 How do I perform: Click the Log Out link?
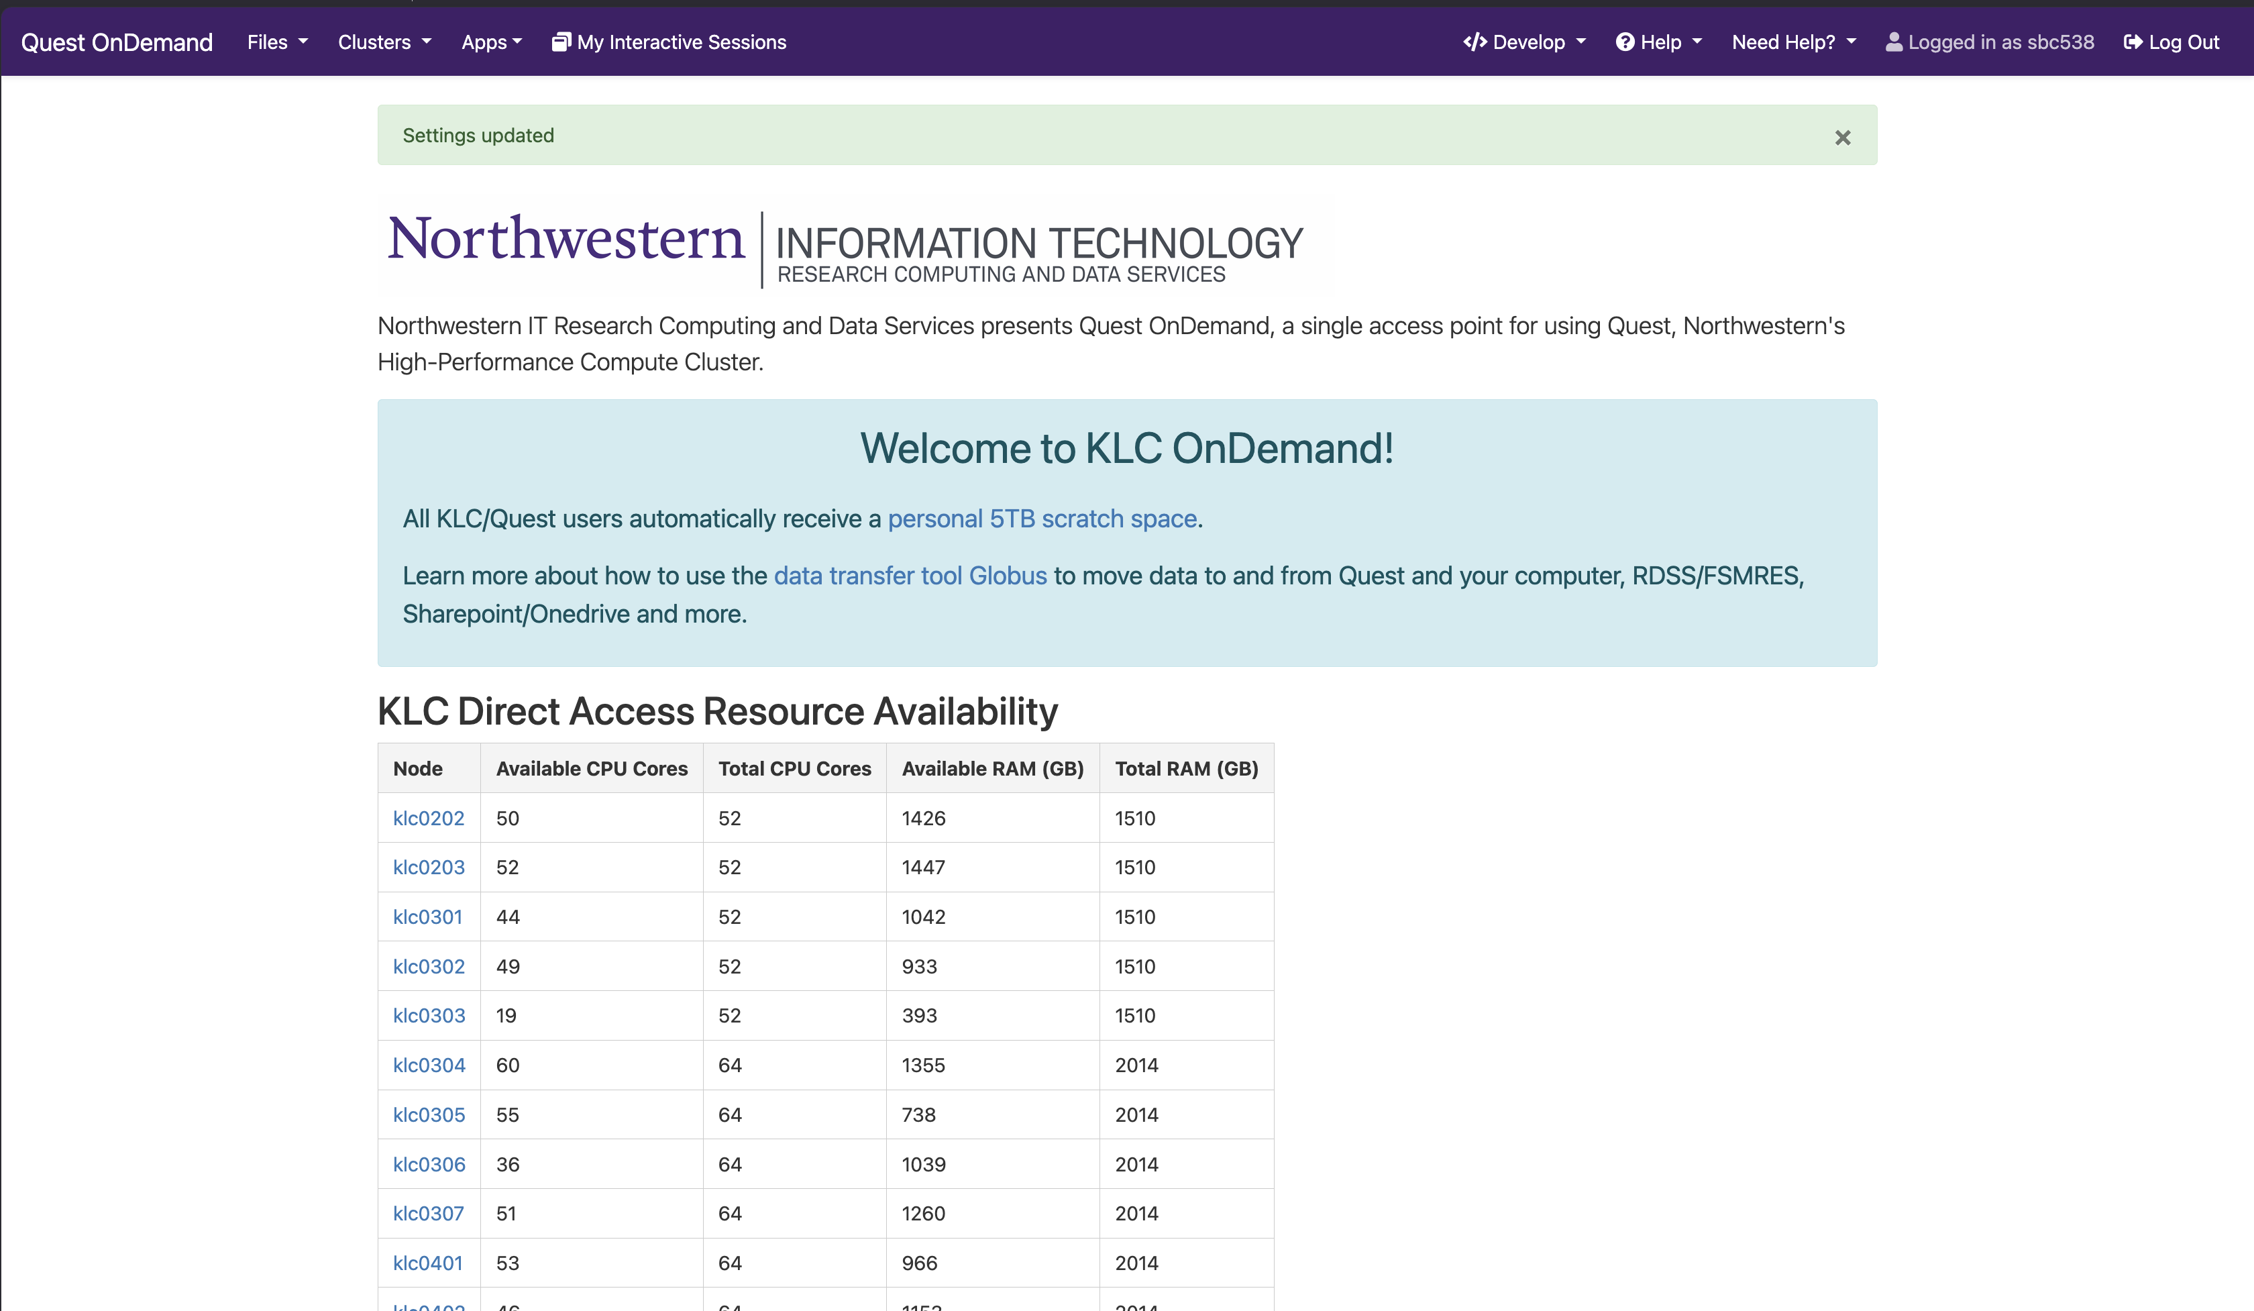(x=2171, y=42)
